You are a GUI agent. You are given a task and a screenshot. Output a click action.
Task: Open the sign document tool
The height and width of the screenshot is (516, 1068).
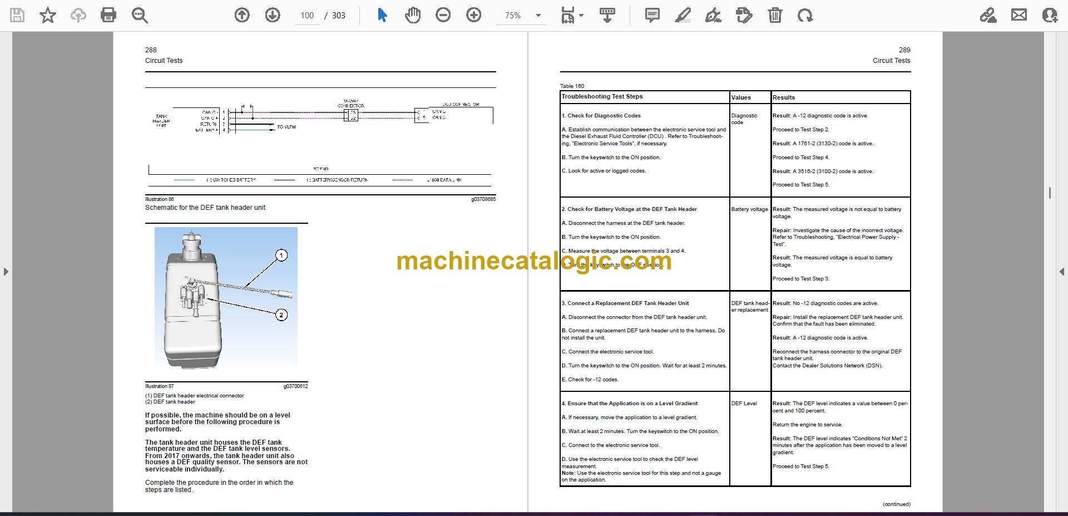coord(713,15)
